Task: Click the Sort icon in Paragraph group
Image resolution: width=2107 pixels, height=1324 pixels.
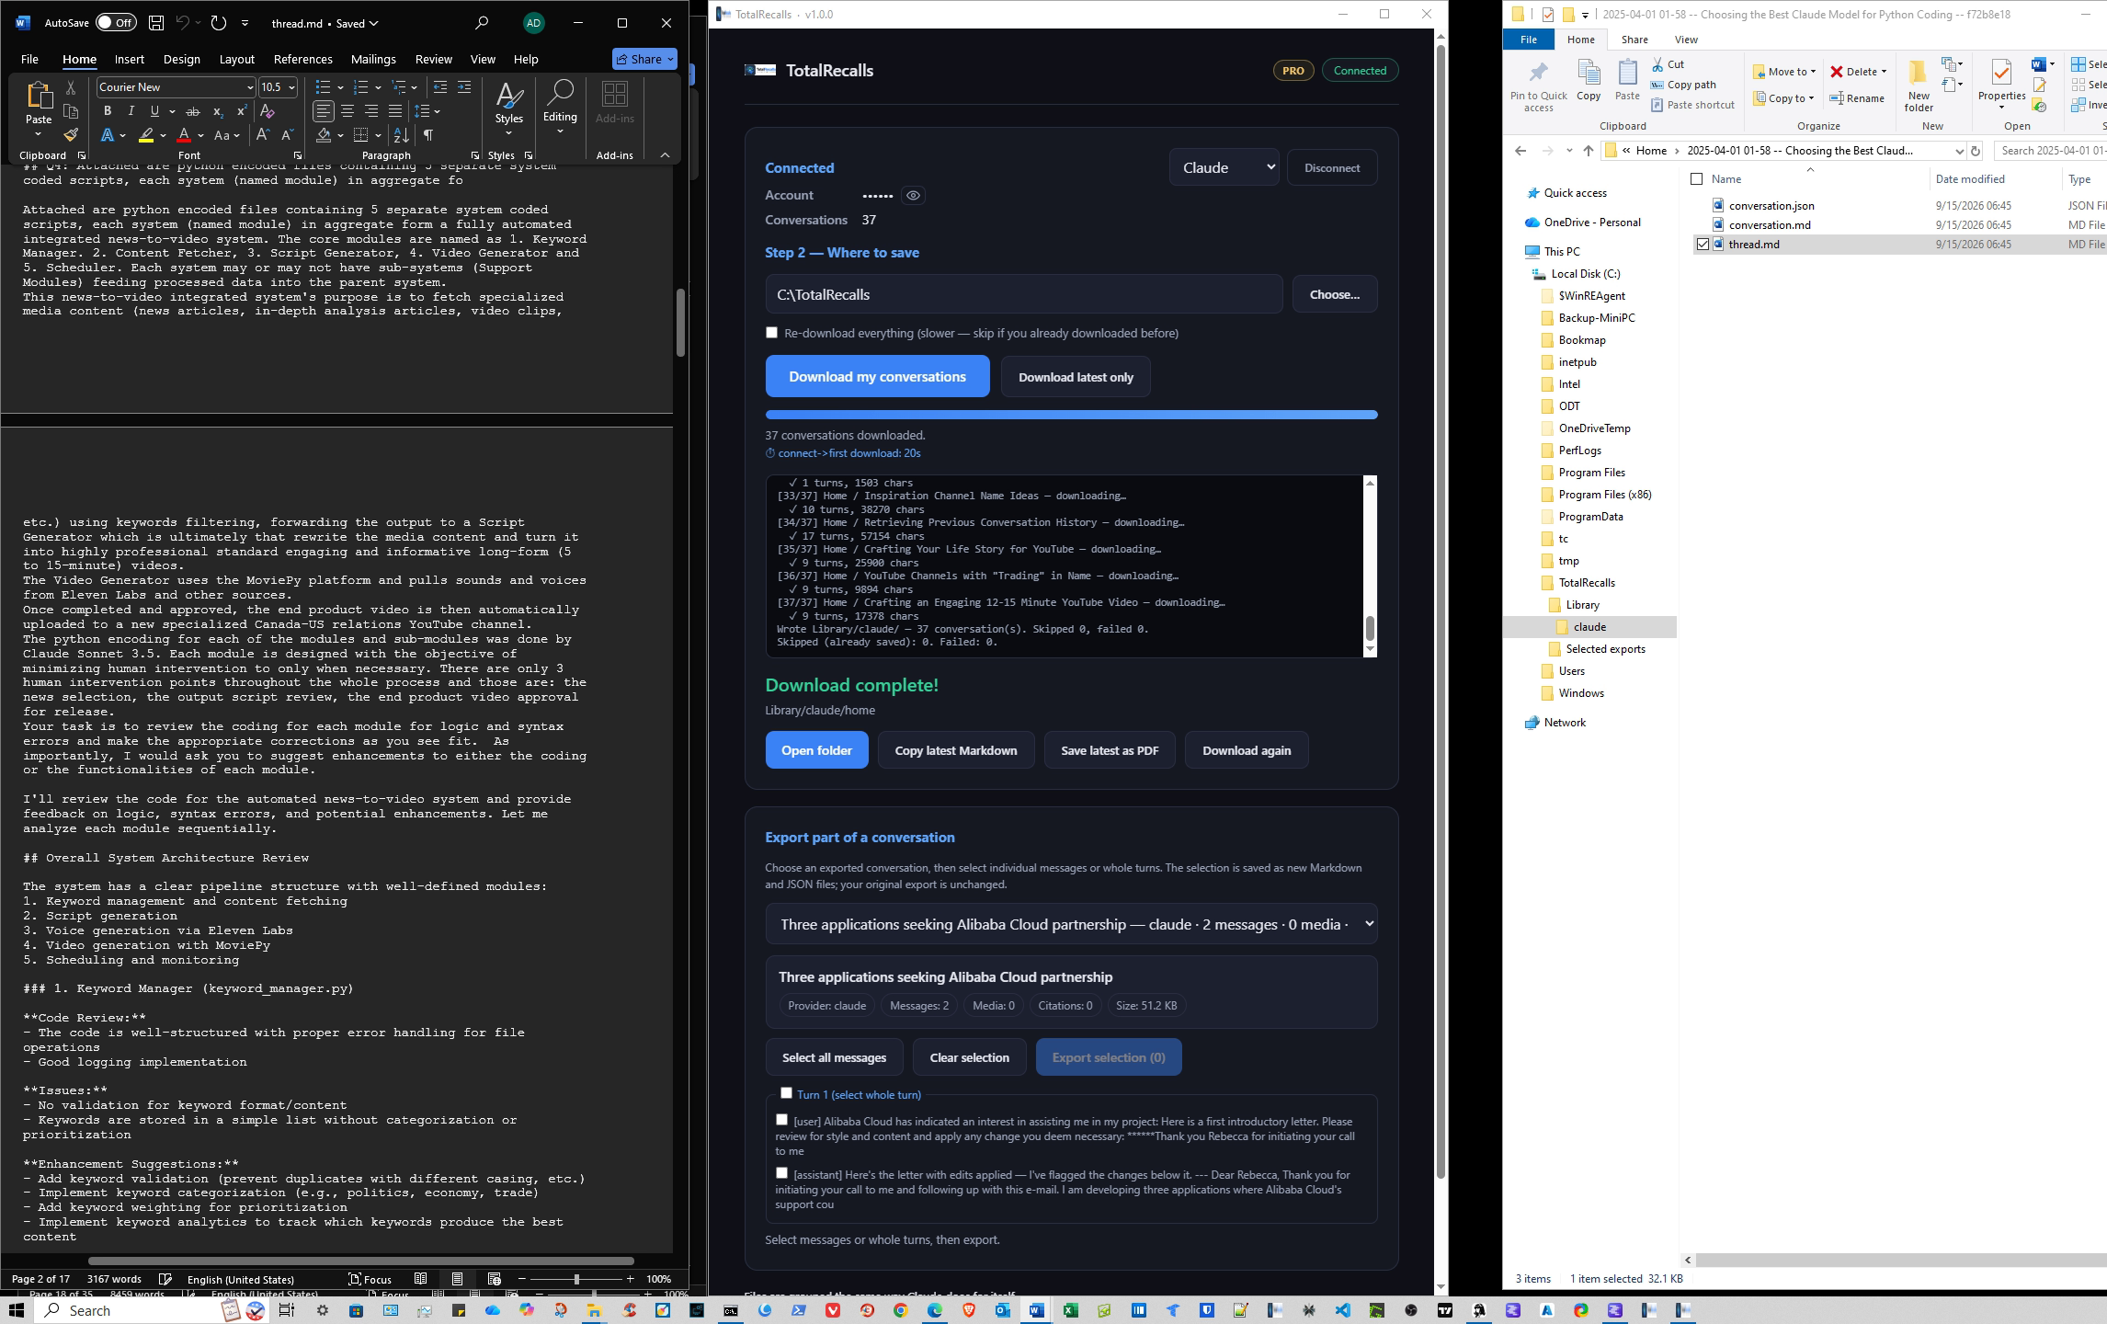Action: pyautogui.click(x=401, y=135)
